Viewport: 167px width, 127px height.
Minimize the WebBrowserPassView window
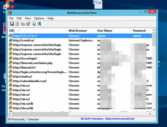tap(140, 12)
